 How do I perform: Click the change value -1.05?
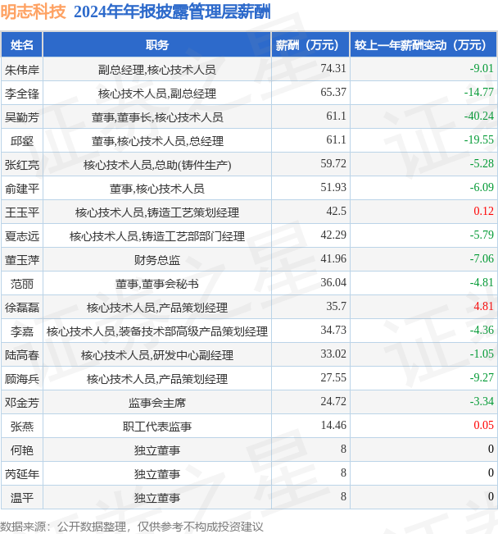pyautogui.click(x=482, y=354)
